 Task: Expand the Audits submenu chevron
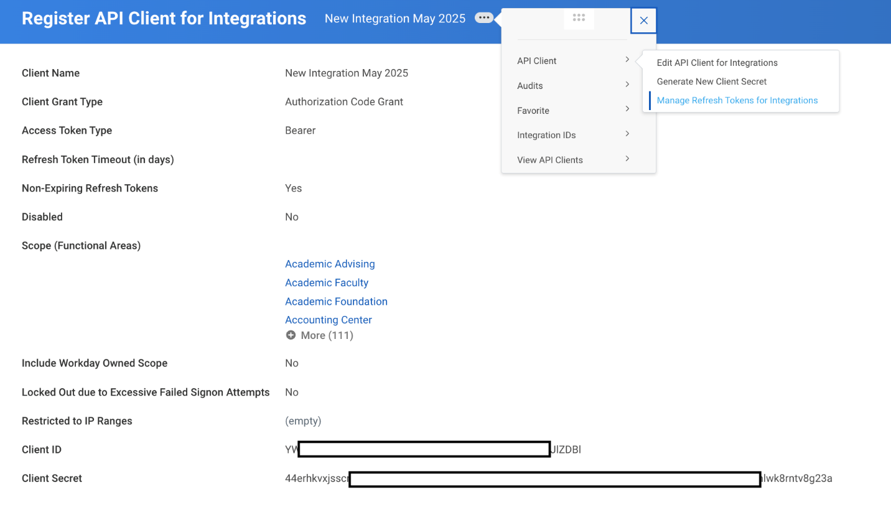627,85
